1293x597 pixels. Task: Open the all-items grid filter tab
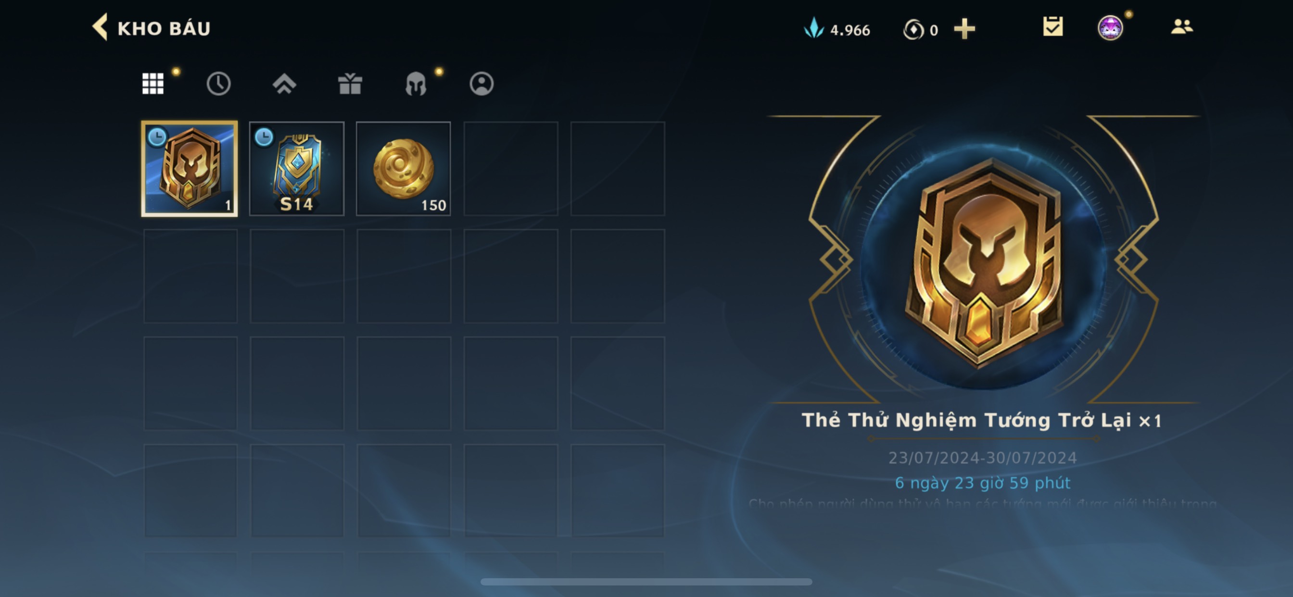(x=152, y=83)
